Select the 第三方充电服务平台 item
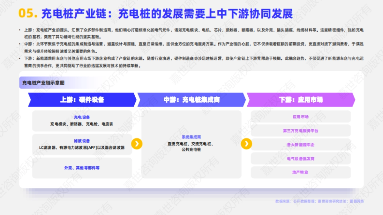383x215 pixels. (x=301, y=131)
